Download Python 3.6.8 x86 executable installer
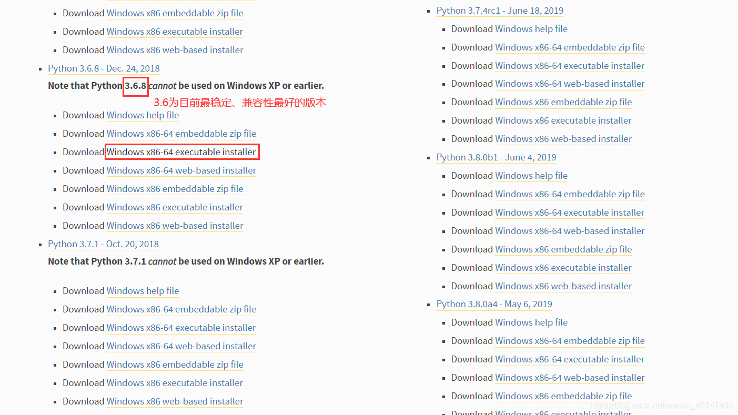738x415 pixels. tap(175, 207)
